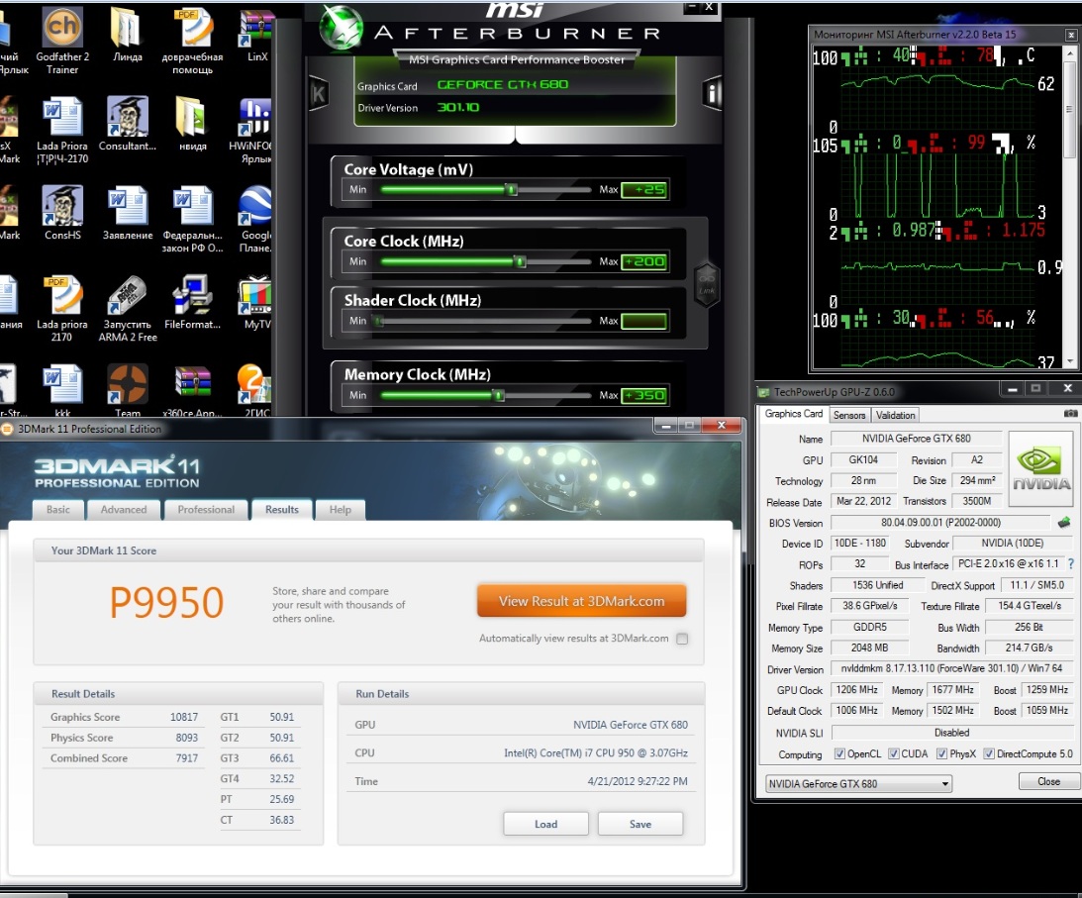Open the Линда folder on the desktop
Screen dimensions: 1082x898
127,35
